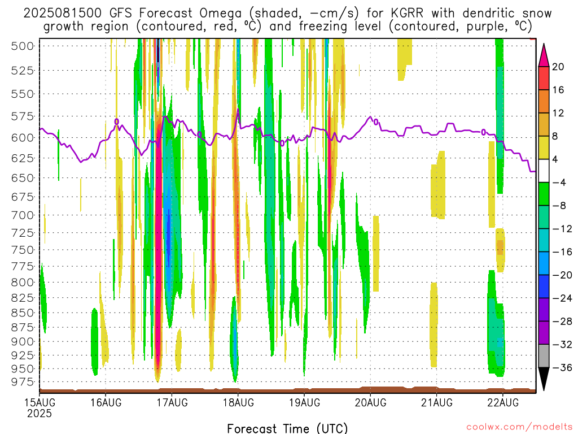578x434 pixels.
Task: Click the 725 pressure level label
Action: (x=23, y=233)
